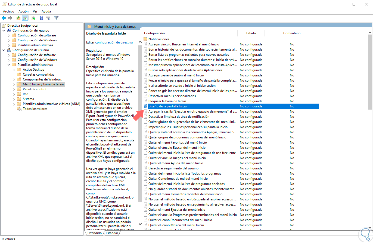Collapse Plantillas administrativas under Configuración de usuario
This screenshot has height=242, width=373.
click(x=9, y=65)
